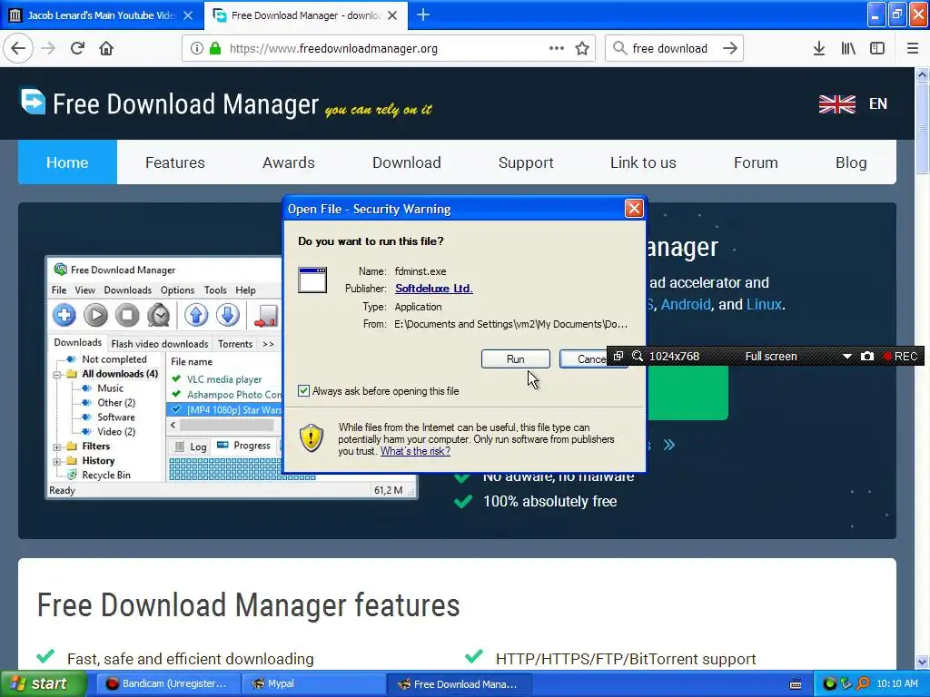Click the system tray clock 10:10 AM
Image resolution: width=930 pixels, height=697 pixels.
click(896, 683)
